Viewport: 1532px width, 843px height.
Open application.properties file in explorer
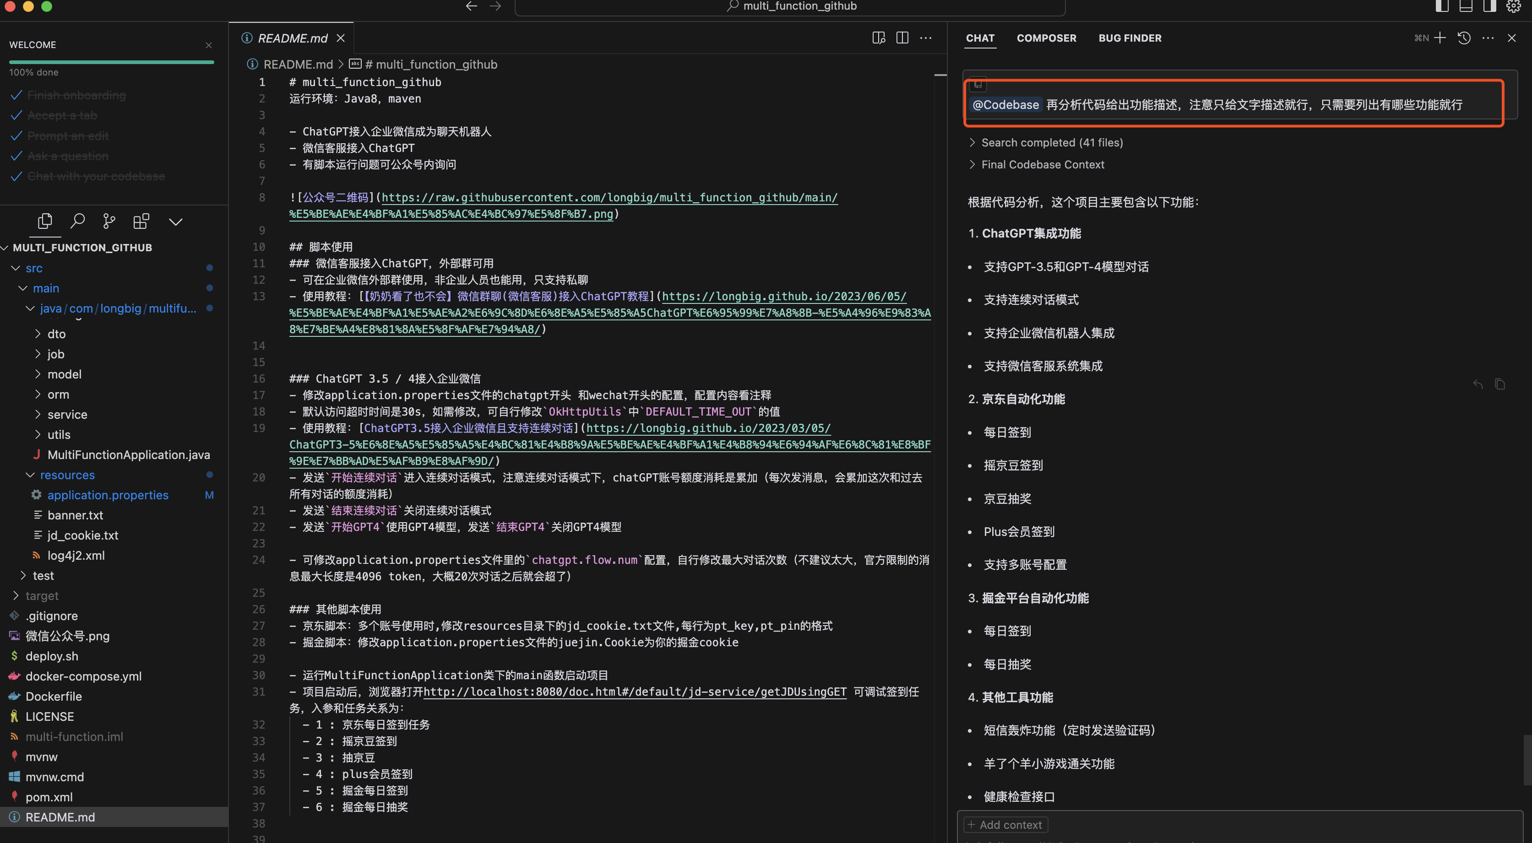[x=108, y=495]
